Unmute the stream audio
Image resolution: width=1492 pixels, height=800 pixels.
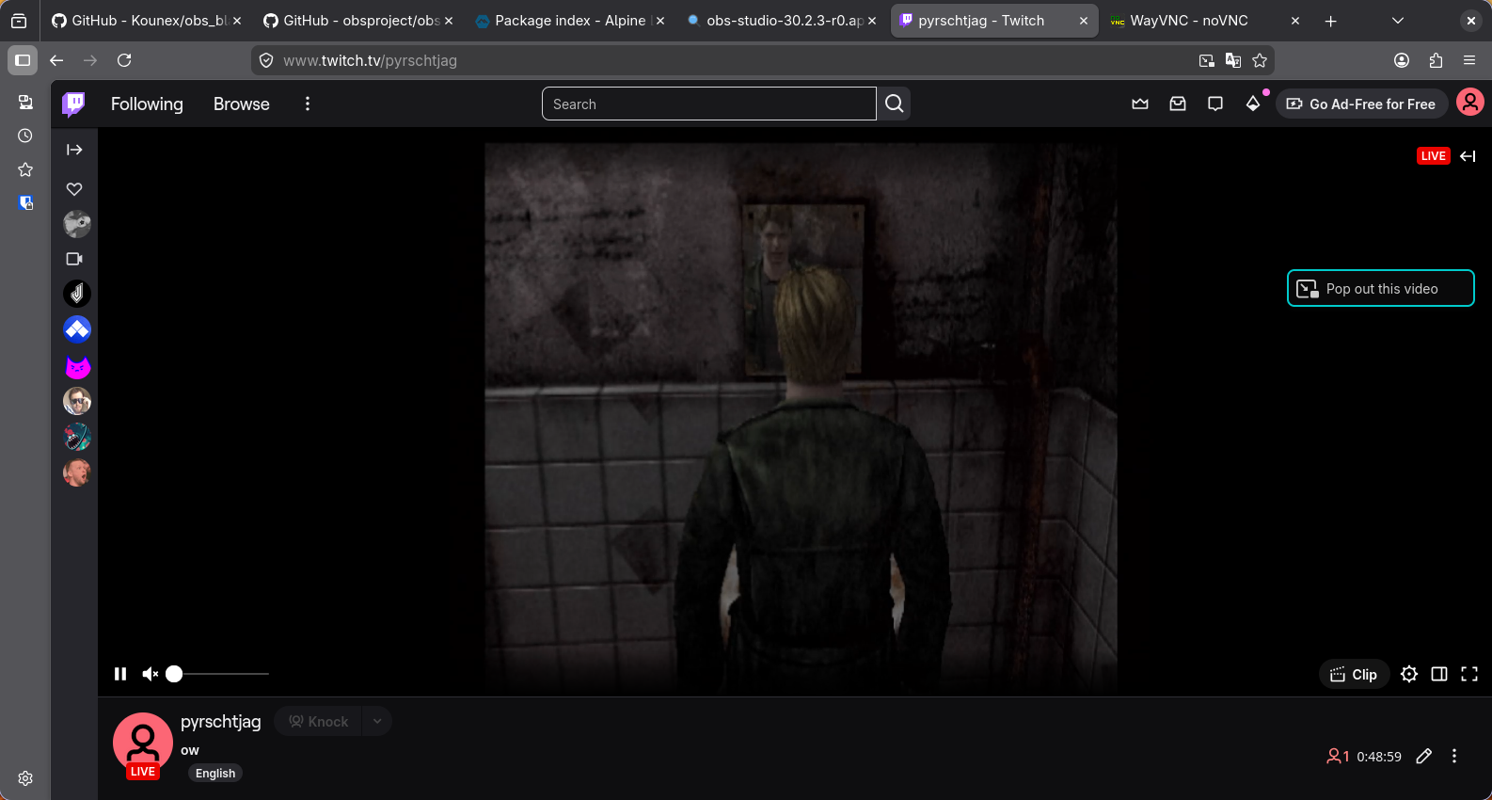(150, 674)
